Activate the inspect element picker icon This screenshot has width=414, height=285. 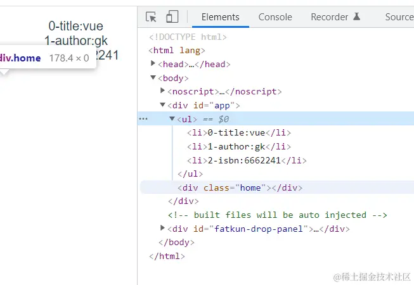coord(151,17)
